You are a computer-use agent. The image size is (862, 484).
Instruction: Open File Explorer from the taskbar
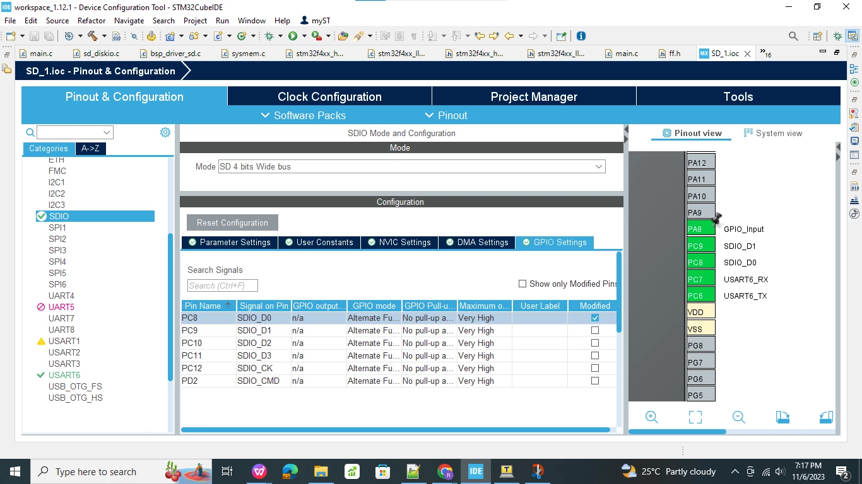click(321, 471)
